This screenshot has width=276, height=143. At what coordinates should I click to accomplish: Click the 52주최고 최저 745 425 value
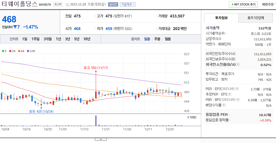pos(264,80)
